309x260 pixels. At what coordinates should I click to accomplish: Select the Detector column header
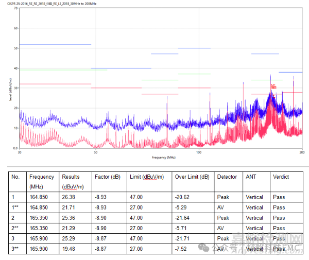(x=227, y=177)
